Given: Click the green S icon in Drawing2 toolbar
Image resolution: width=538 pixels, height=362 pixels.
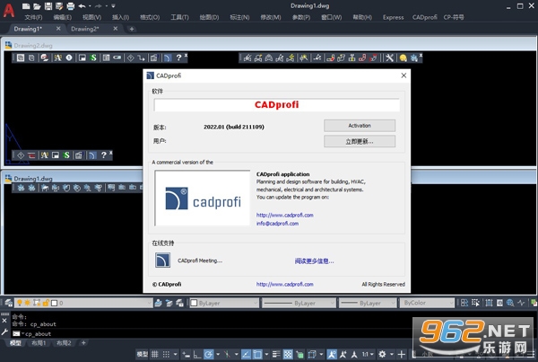Looking at the screenshot, I should click(93, 57).
